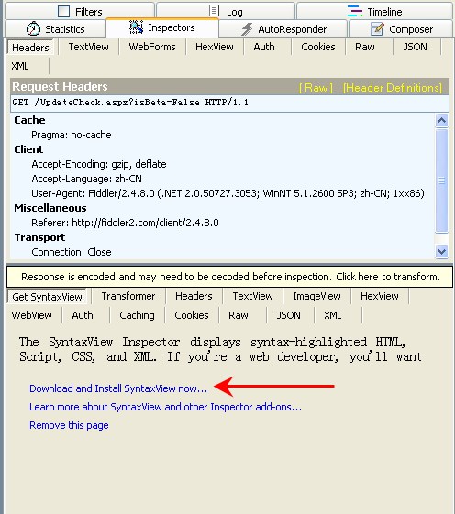Image resolution: width=455 pixels, height=514 pixels.
Task: Switch to request TextView tab
Action: coord(88,47)
